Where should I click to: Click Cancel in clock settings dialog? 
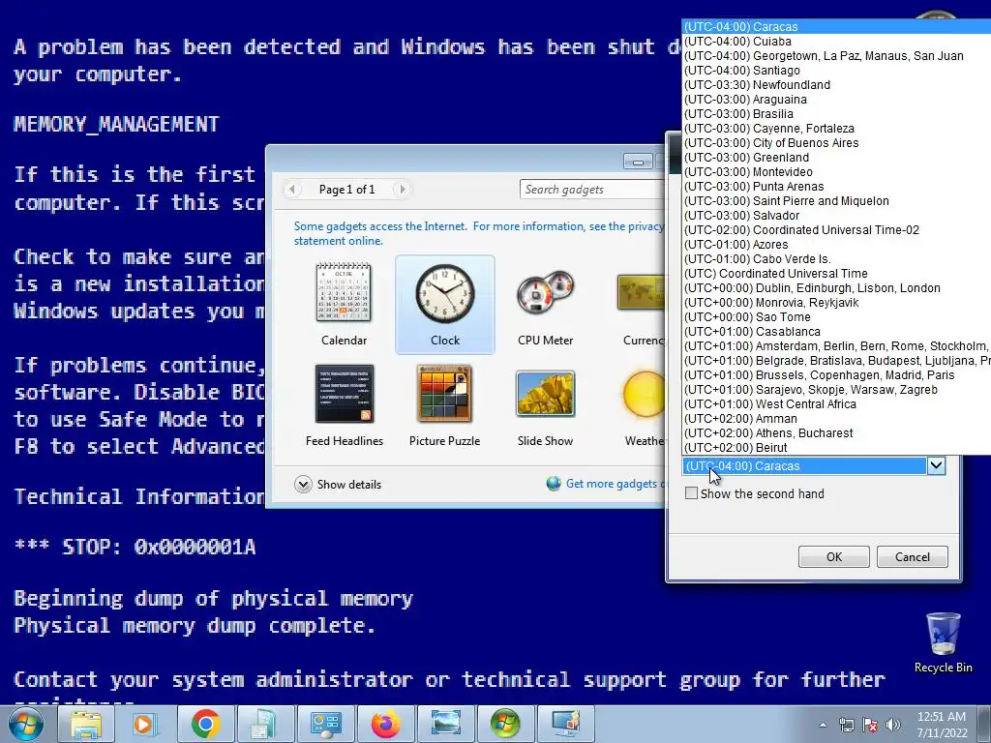coord(912,556)
